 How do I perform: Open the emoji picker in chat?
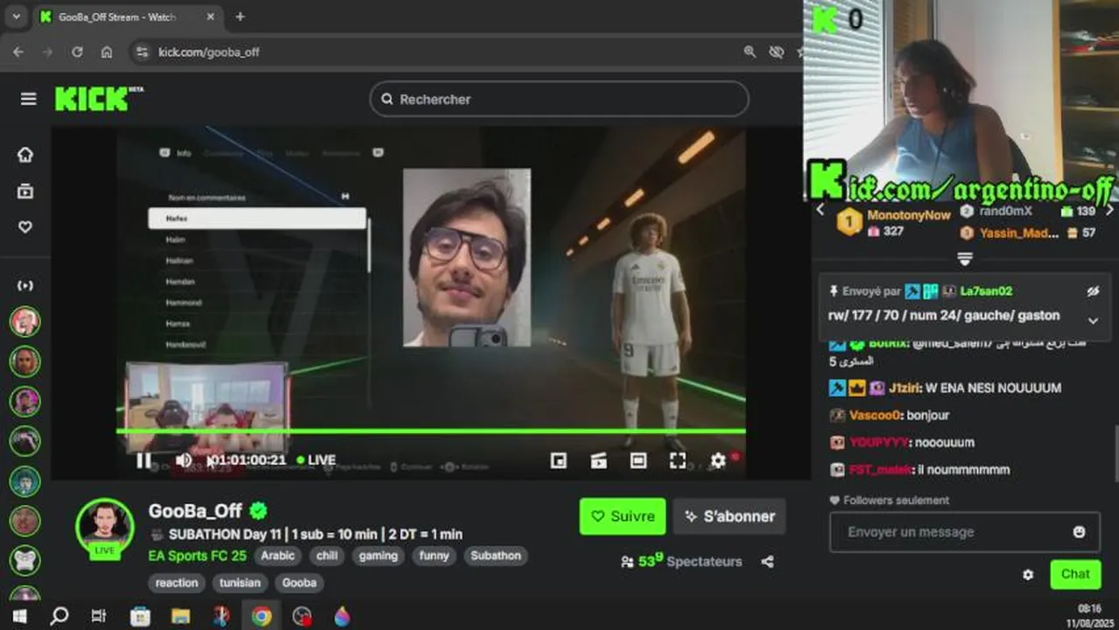[x=1080, y=532]
